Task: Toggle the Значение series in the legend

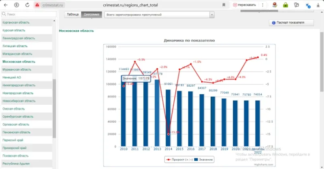Action: pyautogui.click(x=204, y=160)
